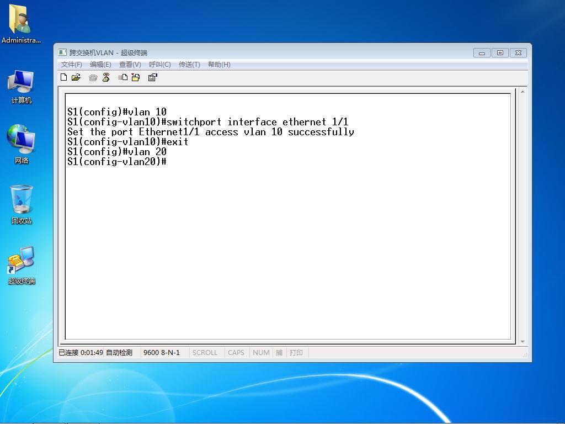Image resolution: width=565 pixels, height=424 pixels.
Task: Click the NUM status indicator
Action: point(261,353)
